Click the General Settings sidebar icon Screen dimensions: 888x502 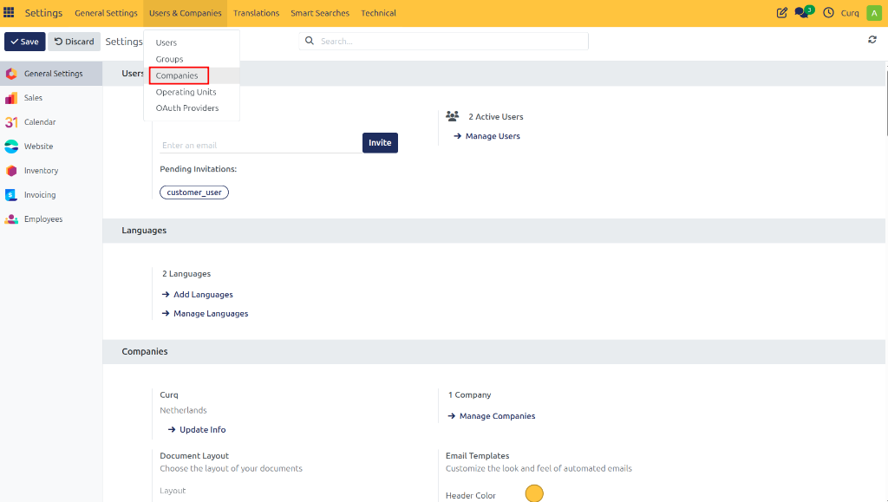tap(11, 74)
